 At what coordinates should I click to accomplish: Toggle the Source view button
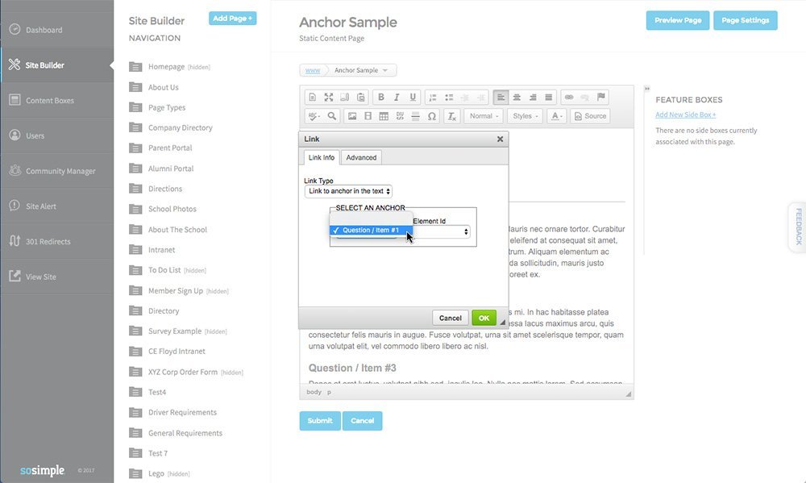pyautogui.click(x=590, y=116)
